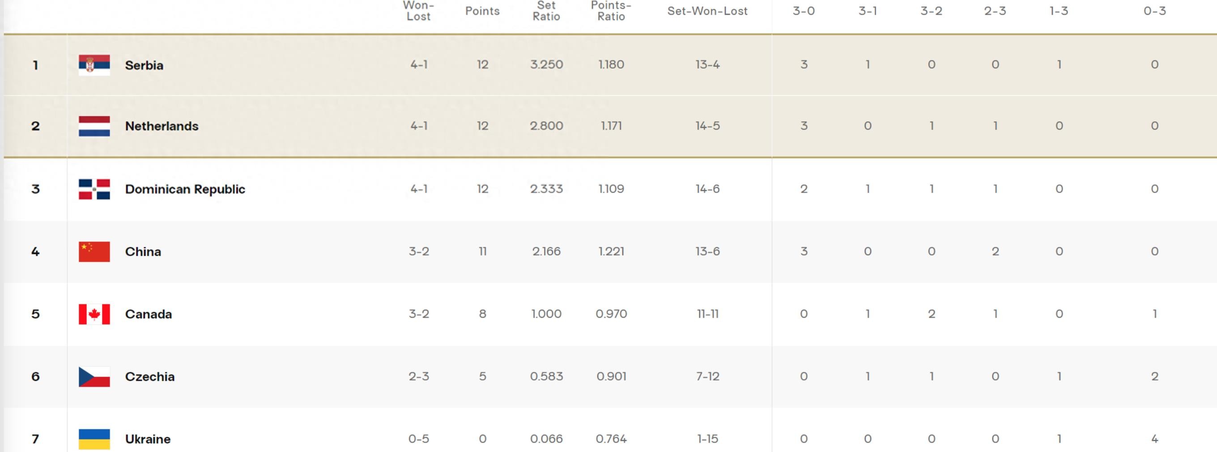Open the Serbia team link
This screenshot has height=452, width=1217.
(144, 65)
